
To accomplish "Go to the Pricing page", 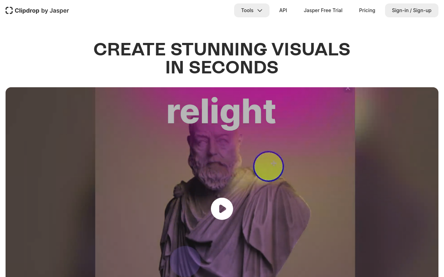I will point(367,10).
